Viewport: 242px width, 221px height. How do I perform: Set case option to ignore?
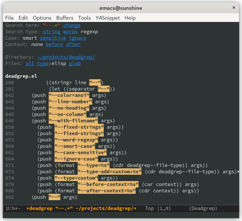pos(78,38)
